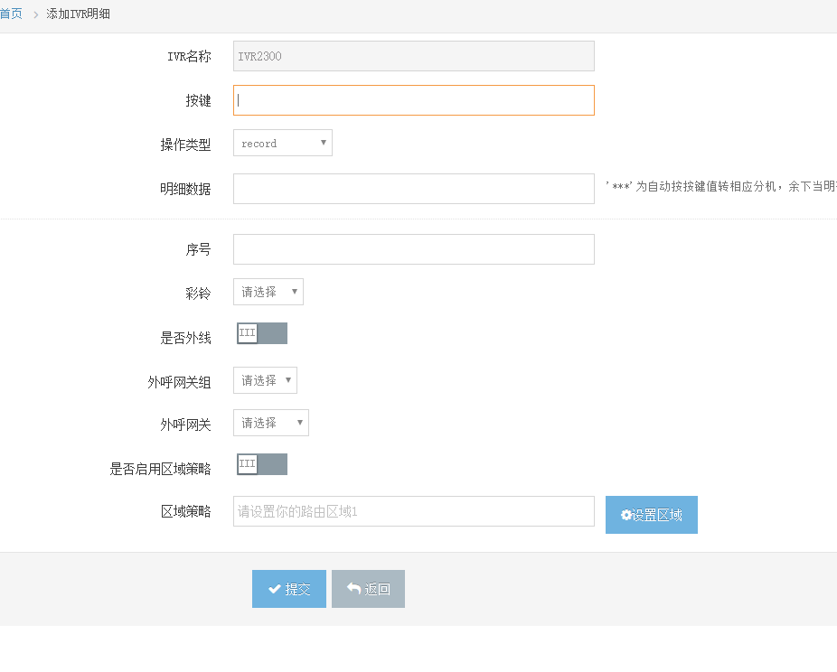Click the IVR名称 field showing IVR2300
The width and height of the screenshot is (837, 672).
[x=414, y=56]
